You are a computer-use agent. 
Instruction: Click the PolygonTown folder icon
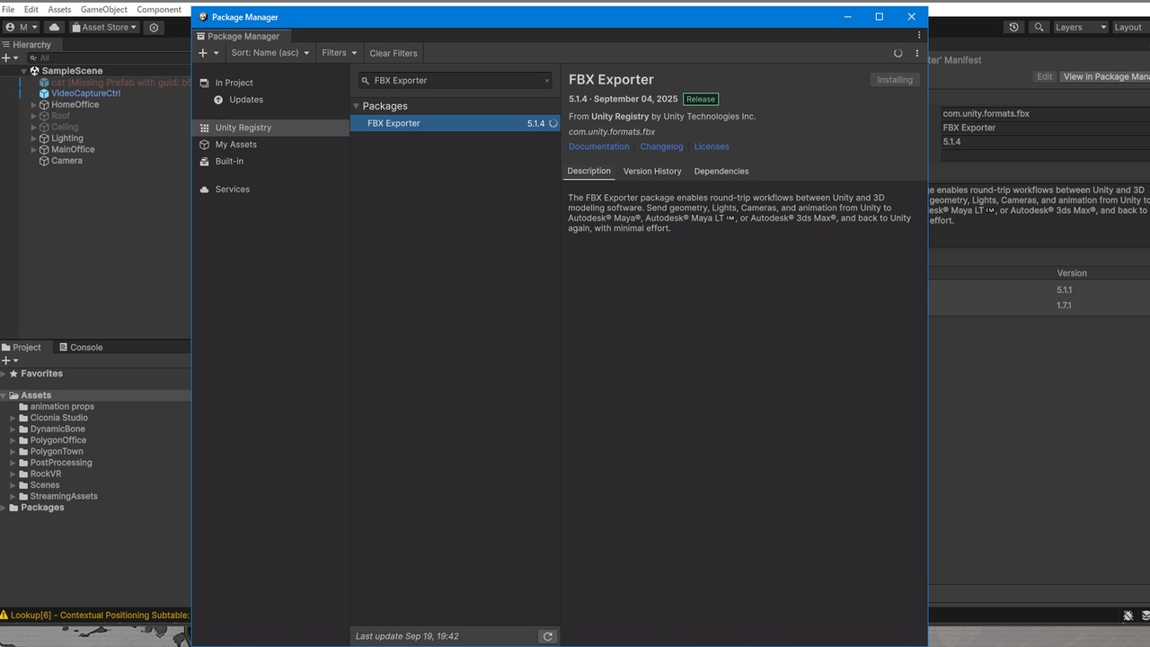point(23,452)
